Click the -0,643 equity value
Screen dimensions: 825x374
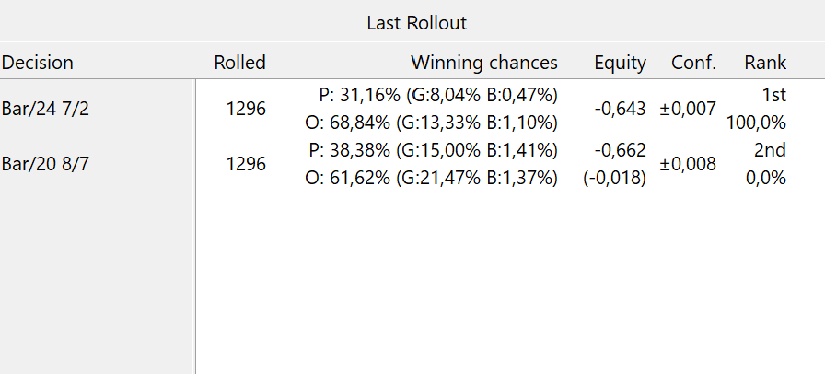tap(620, 108)
